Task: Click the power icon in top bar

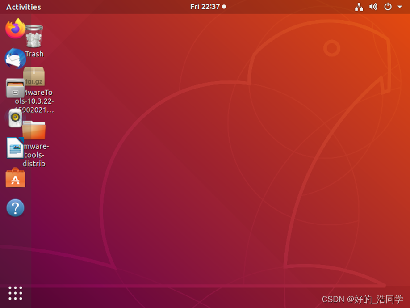Action: [388, 7]
